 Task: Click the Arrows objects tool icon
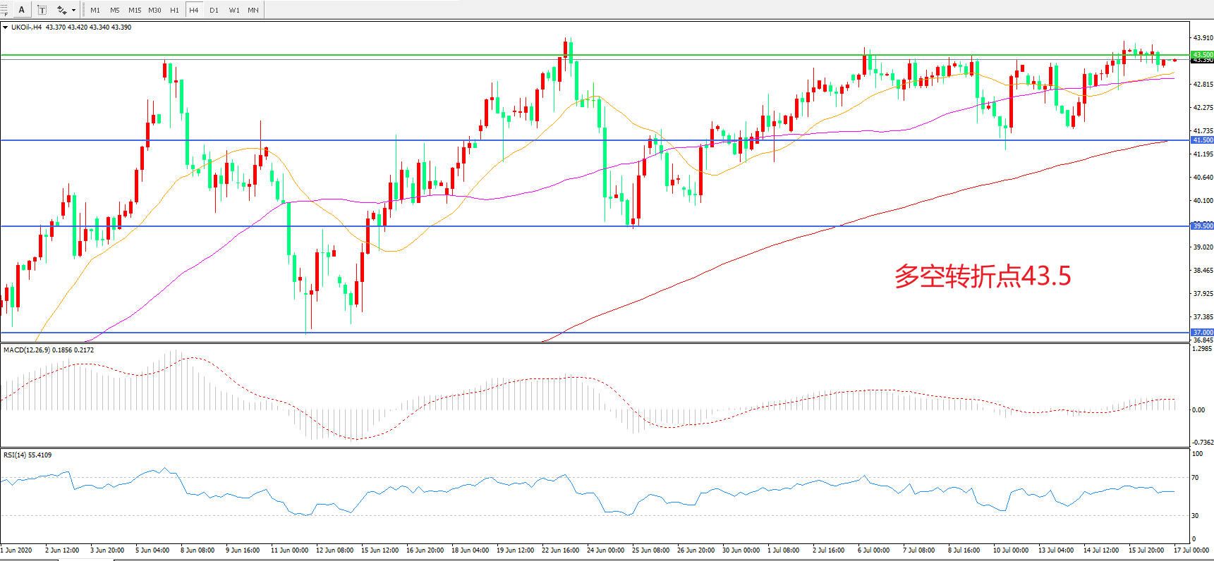(62, 10)
